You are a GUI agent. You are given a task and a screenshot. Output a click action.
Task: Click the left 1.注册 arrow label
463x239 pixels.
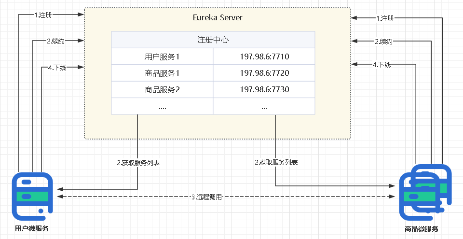[x=43, y=15]
